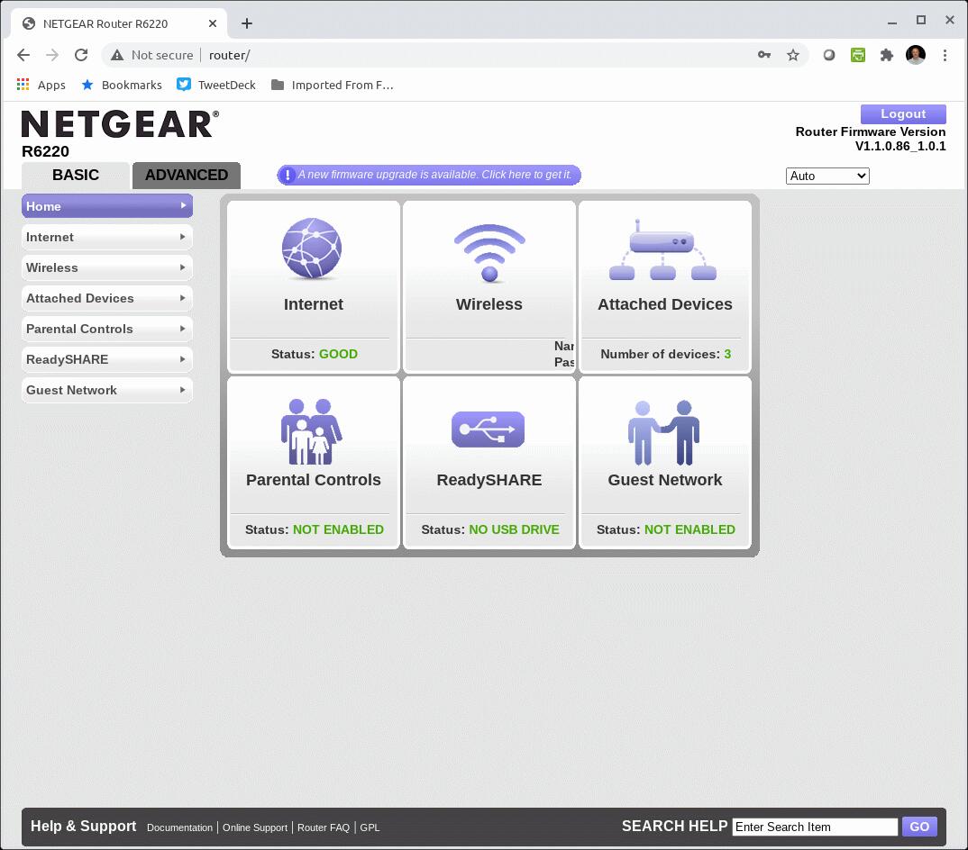
Task: Select Parental Controls in the sidebar
Action: pyautogui.click(x=106, y=329)
